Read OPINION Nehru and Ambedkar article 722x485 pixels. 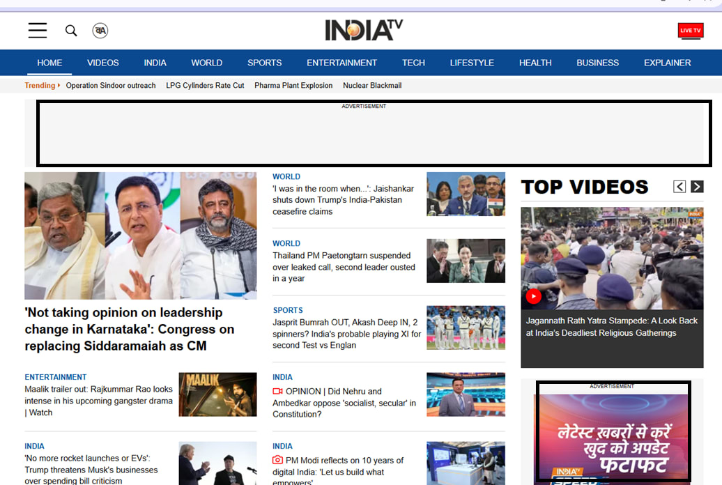(x=344, y=403)
